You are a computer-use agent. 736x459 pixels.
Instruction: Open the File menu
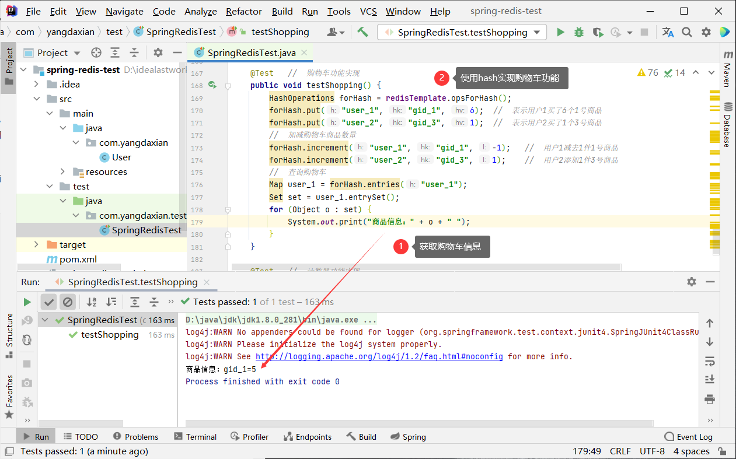(x=33, y=11)
